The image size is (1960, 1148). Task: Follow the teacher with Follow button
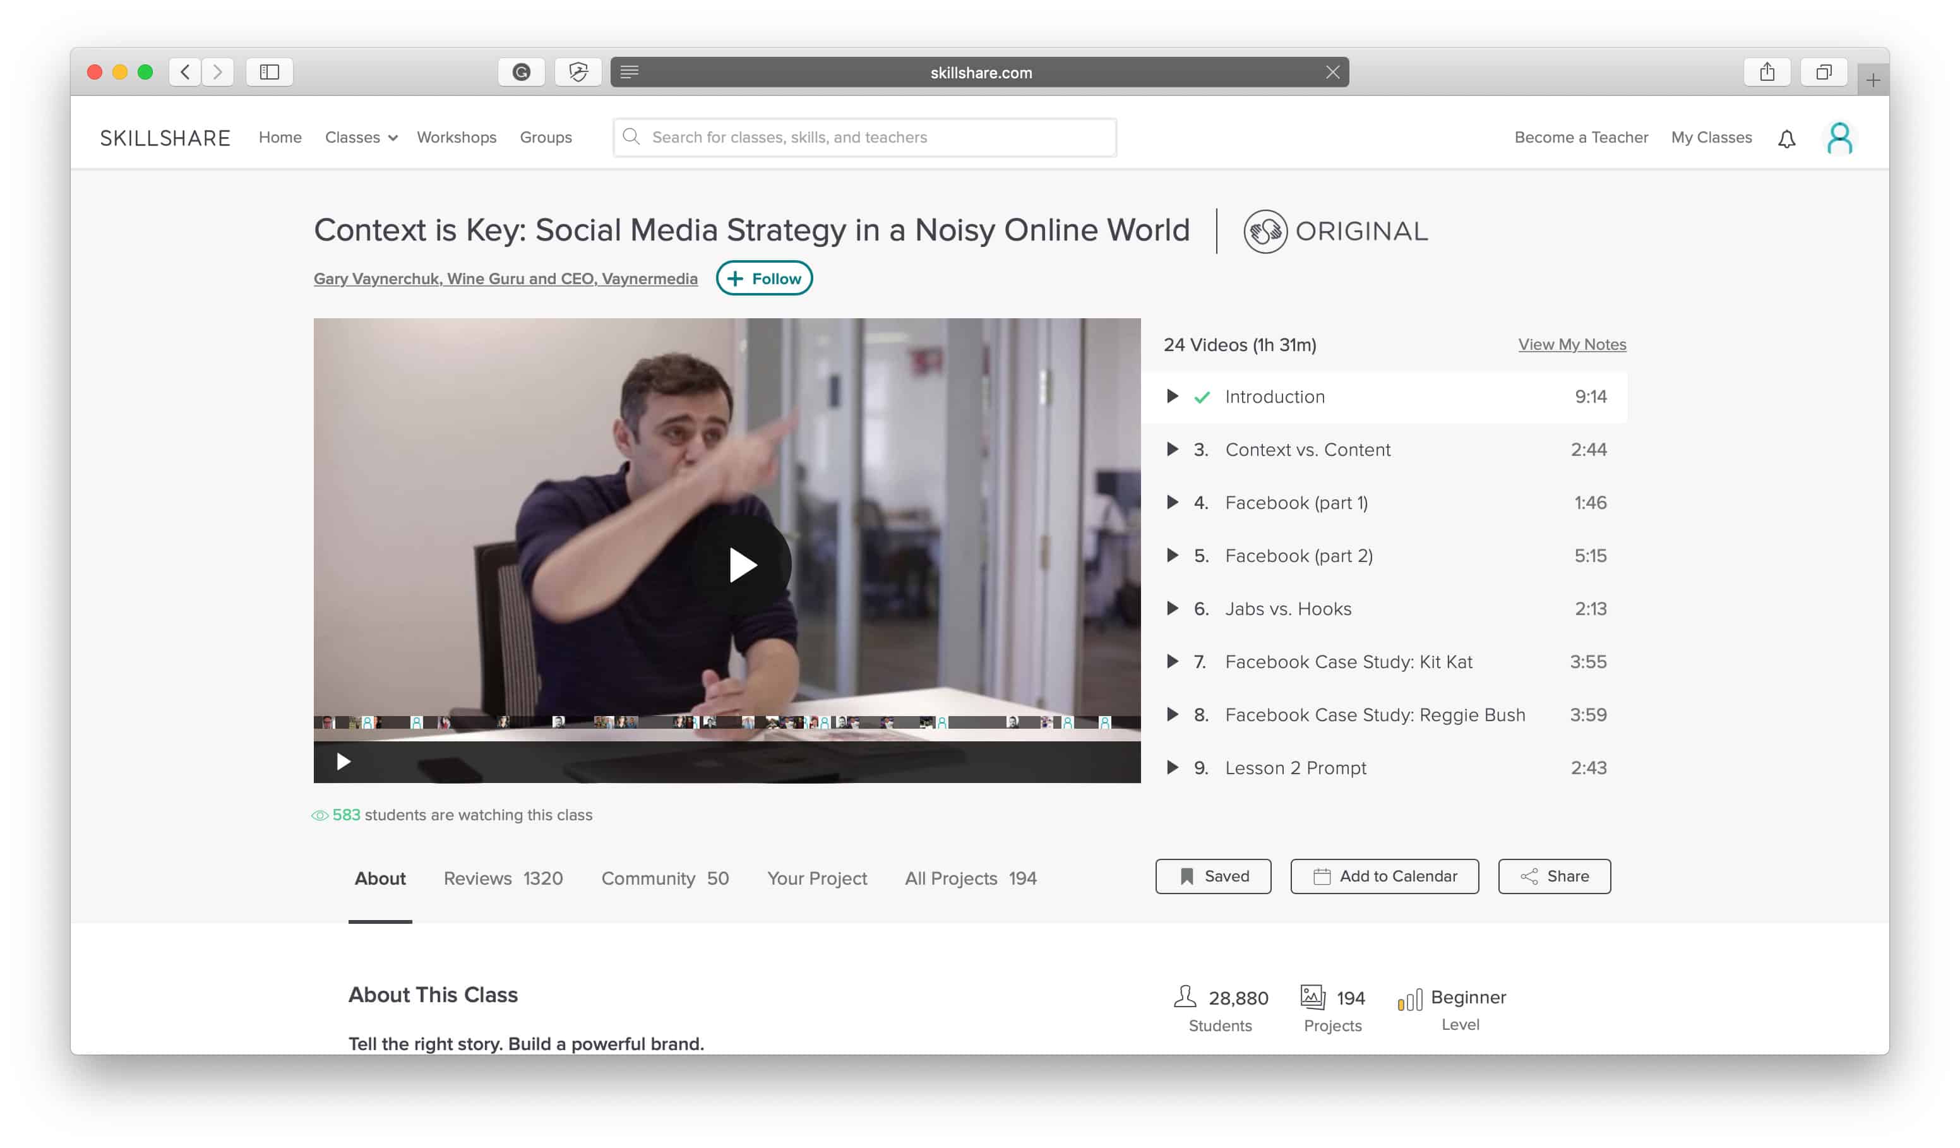tap(764, 278)
